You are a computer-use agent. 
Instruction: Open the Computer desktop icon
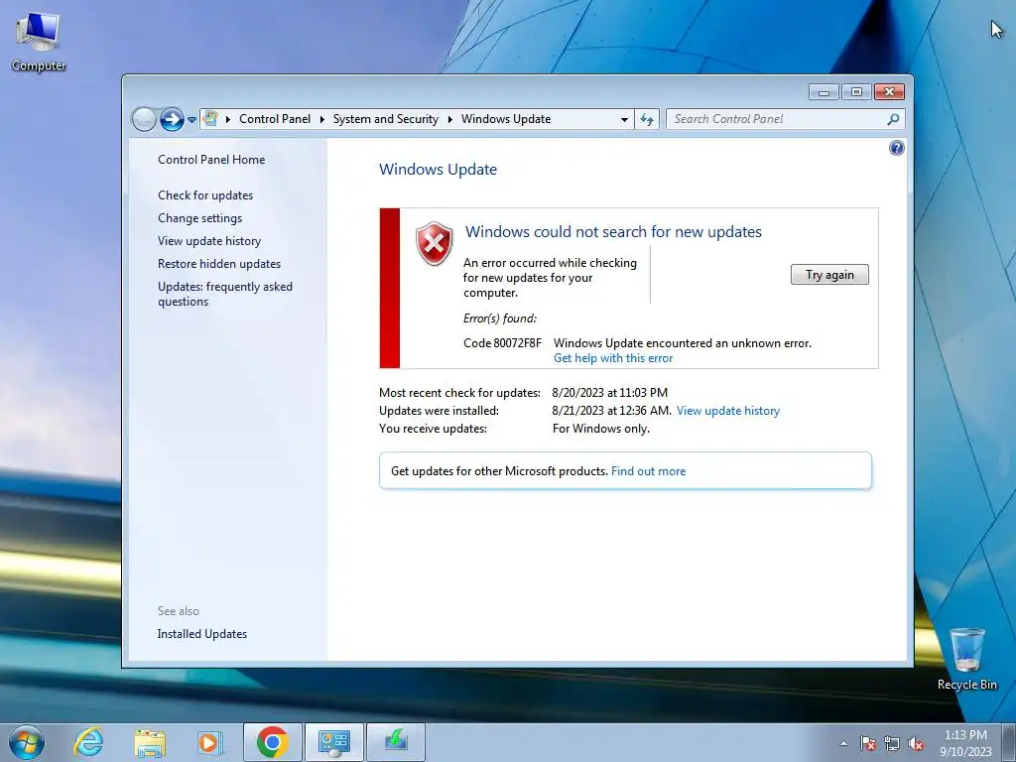[39, 41]
